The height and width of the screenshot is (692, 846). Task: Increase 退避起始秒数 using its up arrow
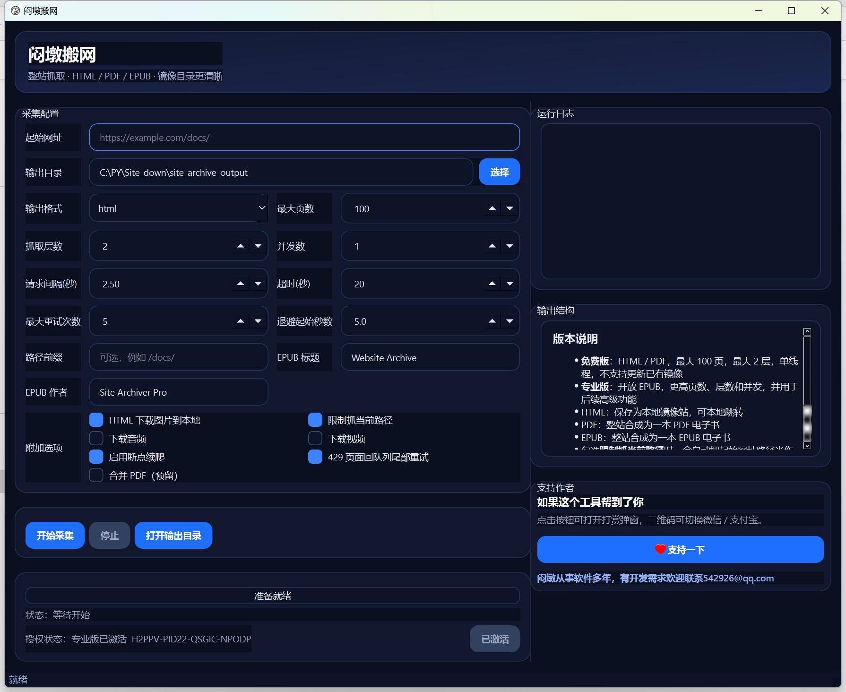pyautogui.click(x=492, y=320)
